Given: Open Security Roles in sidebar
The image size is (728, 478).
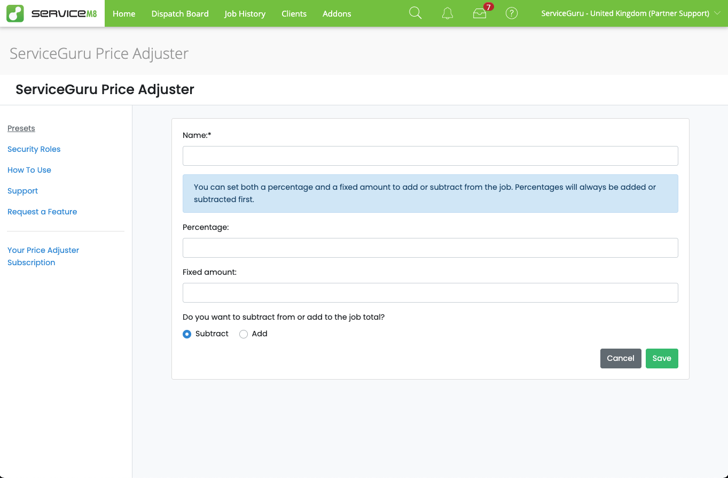Looking at the screenshot, I should [x=34, y=149].
